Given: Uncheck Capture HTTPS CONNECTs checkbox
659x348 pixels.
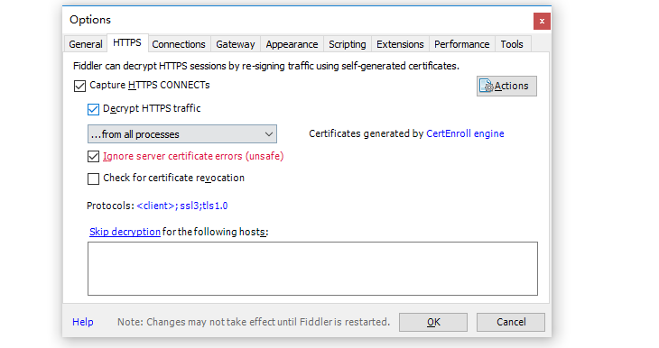Looking at the screenshot, I should pyautogui.click(x=79, y=86).
